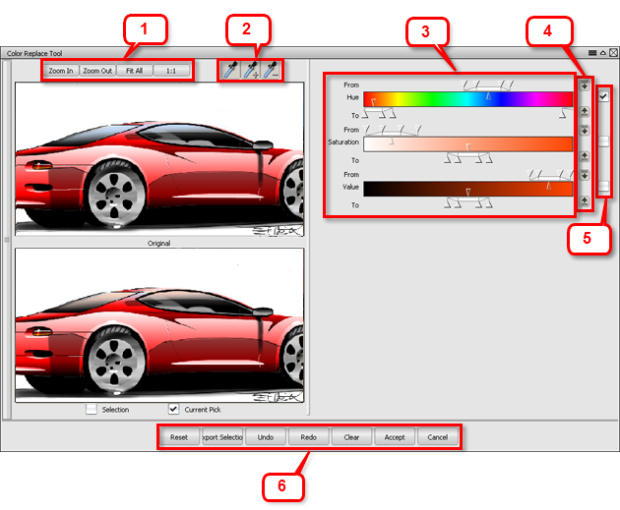Click the Saturation From down-arrow button
The width and height of the screenshot is (620, 510).
coord(585,130)
